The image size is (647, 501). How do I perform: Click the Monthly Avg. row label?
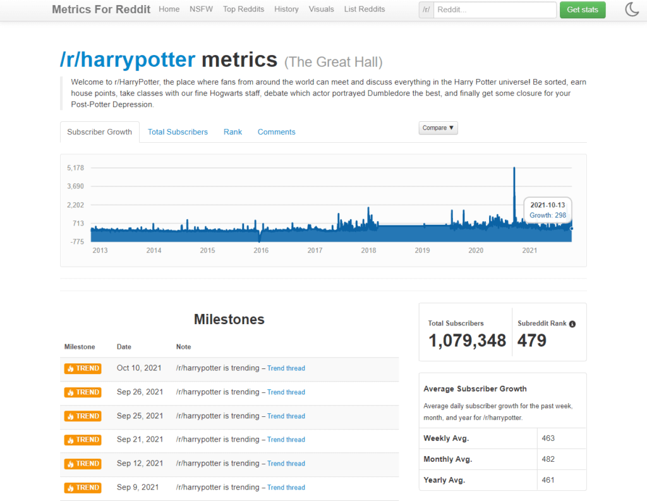[x=448, y=459]
